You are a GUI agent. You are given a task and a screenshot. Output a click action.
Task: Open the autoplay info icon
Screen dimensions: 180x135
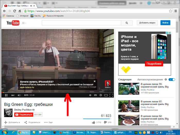[x=166, y=79]
